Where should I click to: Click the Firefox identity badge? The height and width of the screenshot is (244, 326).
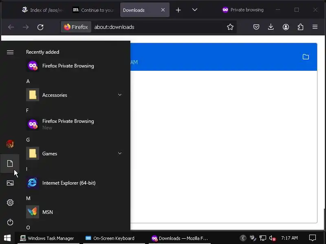click(76, 27)
